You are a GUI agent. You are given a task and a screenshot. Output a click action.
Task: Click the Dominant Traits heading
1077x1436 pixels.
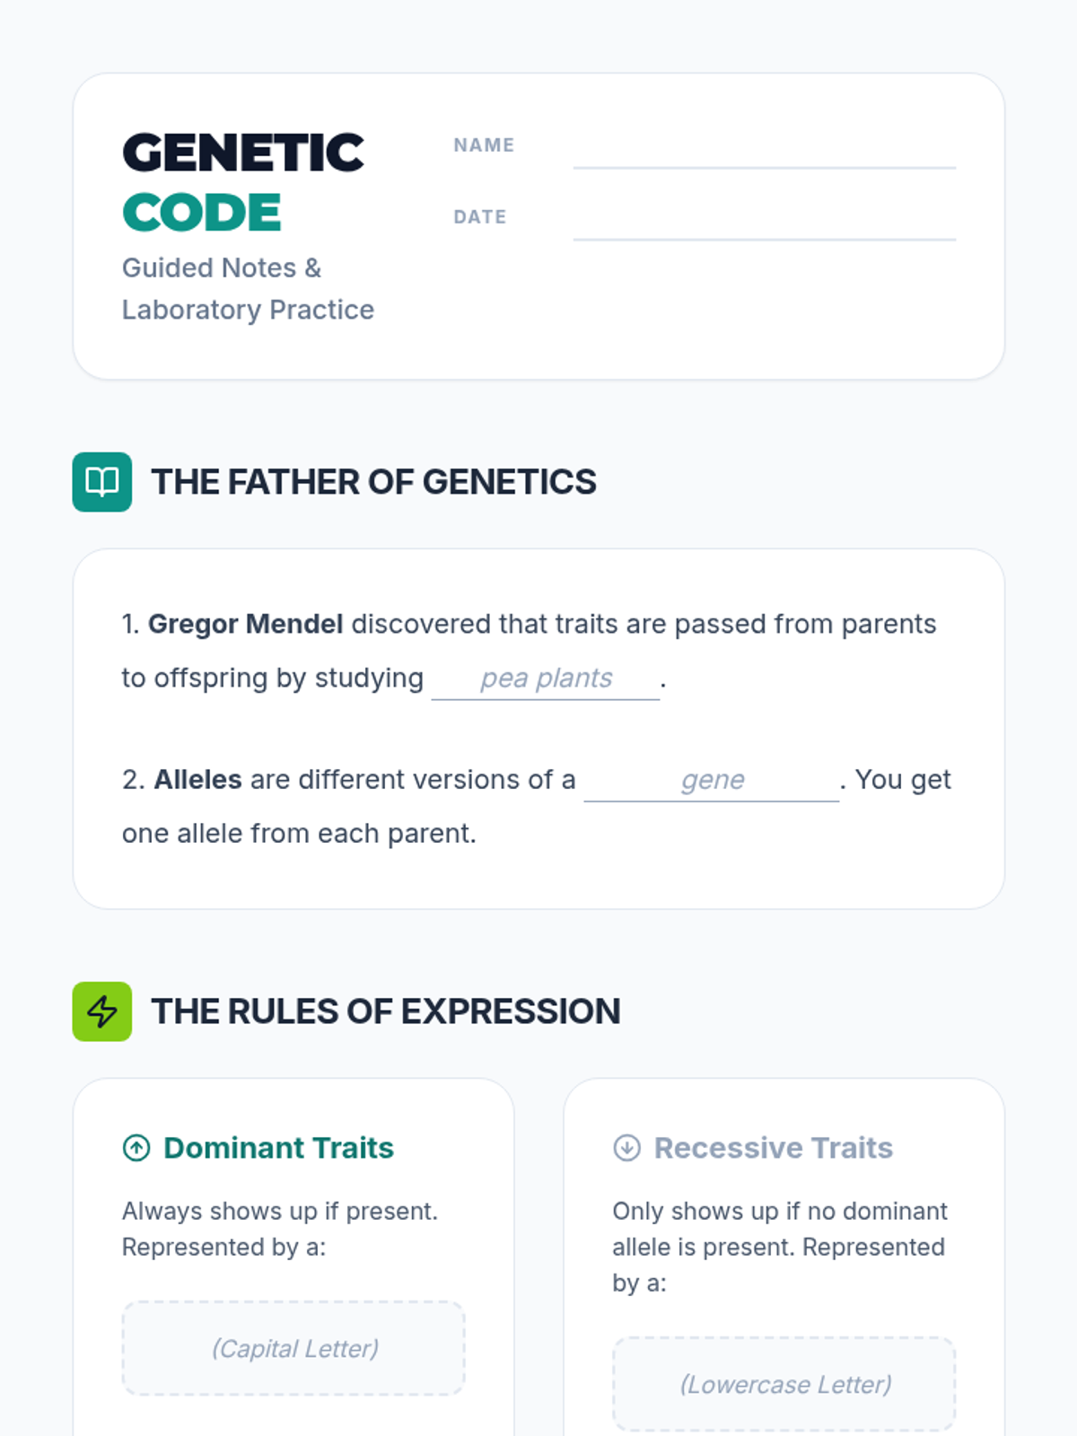[278, 1148]
